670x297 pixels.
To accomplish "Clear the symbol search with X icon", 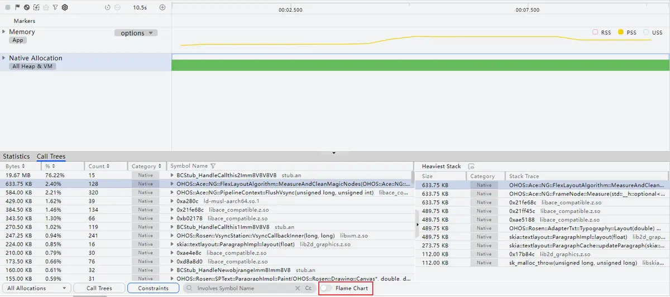I will tap(298, 288).
